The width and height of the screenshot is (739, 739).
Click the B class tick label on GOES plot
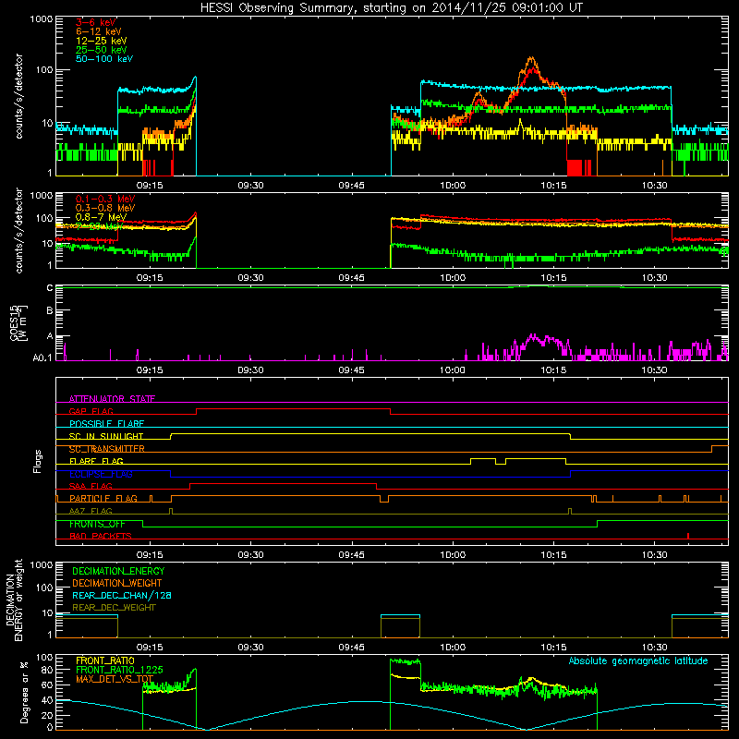[x=50, y=311]
